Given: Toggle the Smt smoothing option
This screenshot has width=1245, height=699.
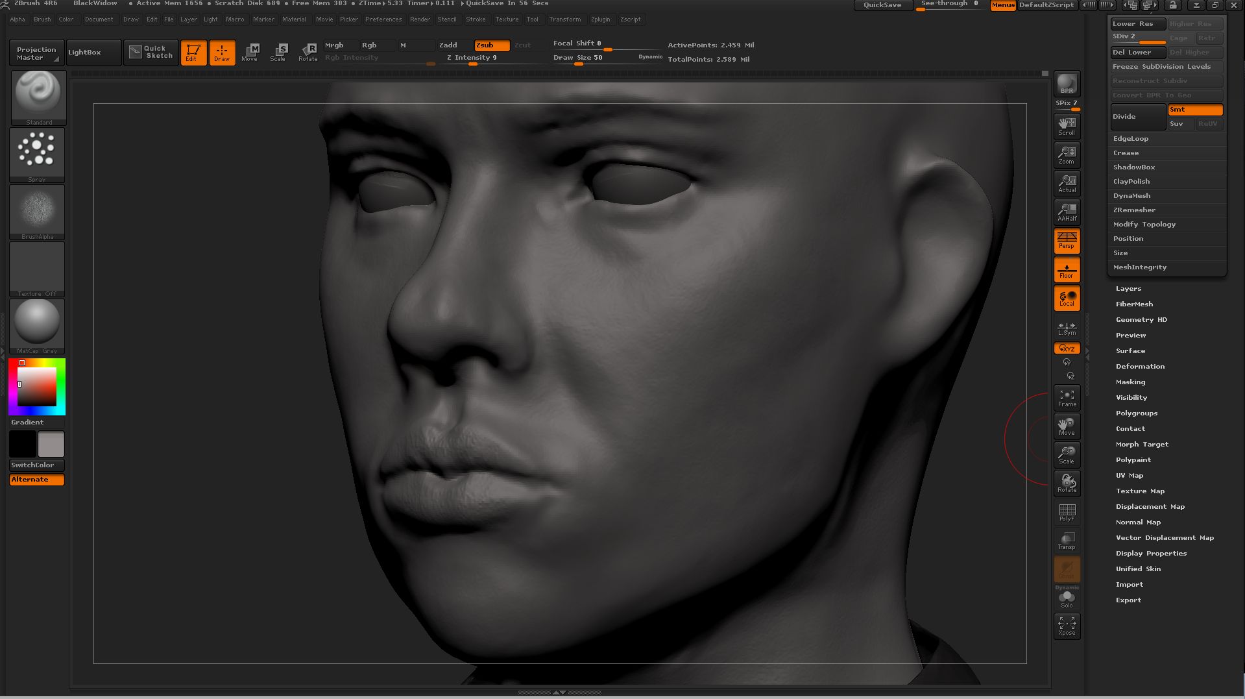Looking at the screenshot, I should pyautogui.click(x=1195, y=110).
